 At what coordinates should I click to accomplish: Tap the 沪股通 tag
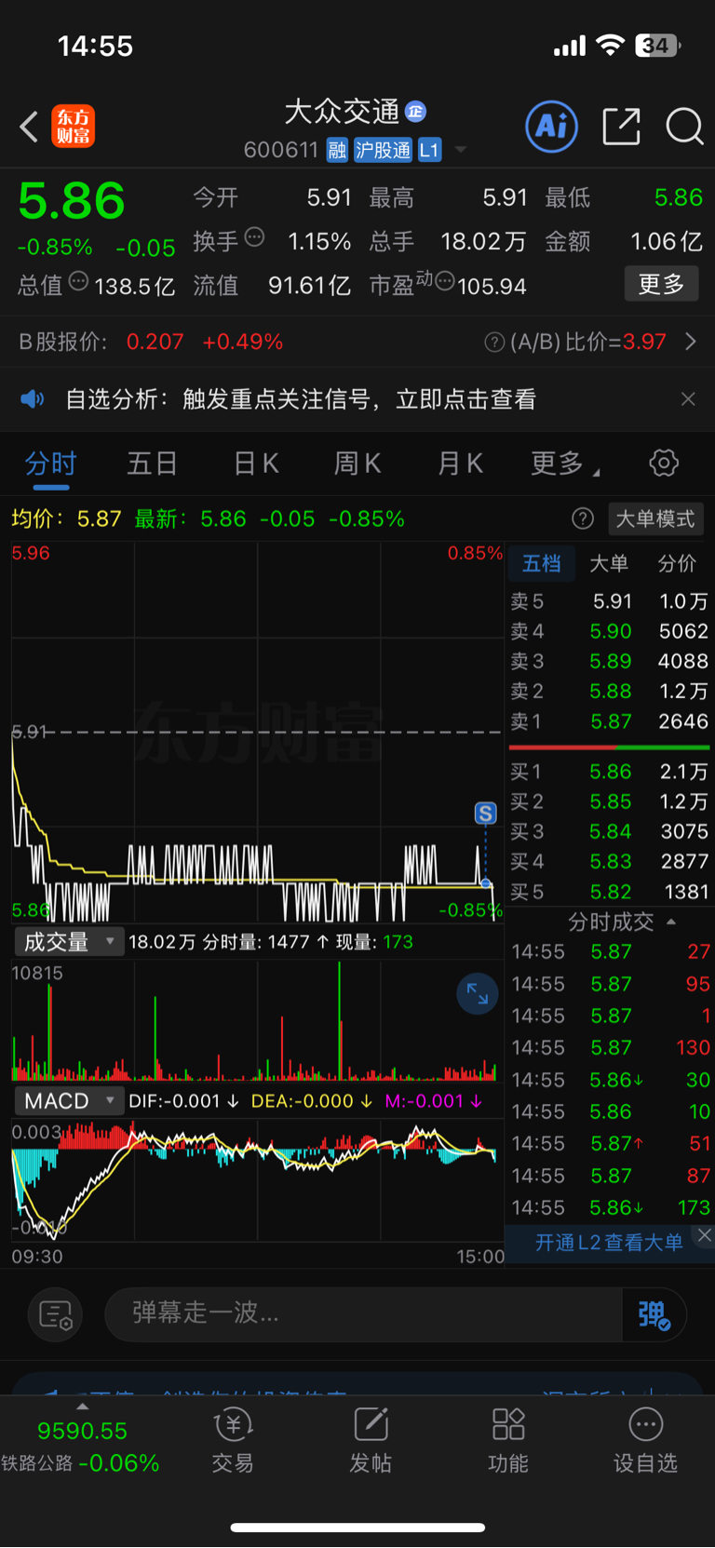[x=383, y=150]
